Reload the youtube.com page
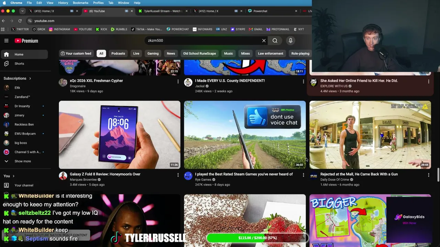Image resolution: width=440 pixels, height=247 pixels. [x=20, y=21]
